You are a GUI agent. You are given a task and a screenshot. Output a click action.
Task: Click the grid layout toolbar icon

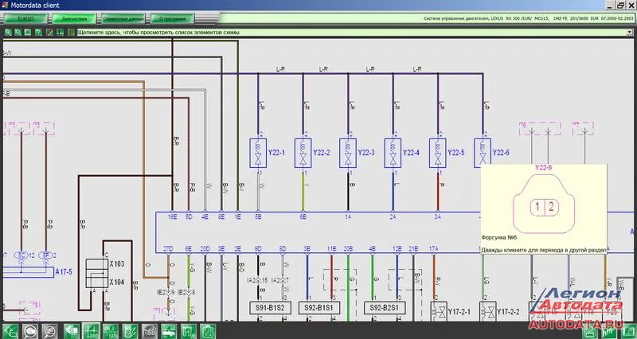61,32
